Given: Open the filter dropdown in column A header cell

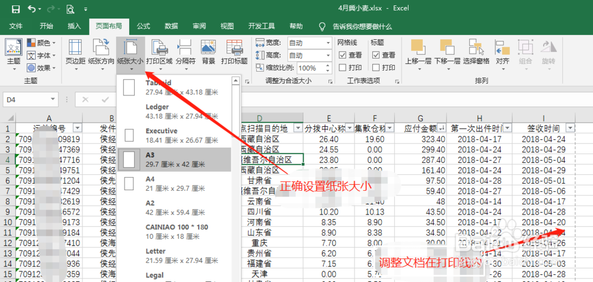Looking at the screenshot, I should click(x=78, y=128).
